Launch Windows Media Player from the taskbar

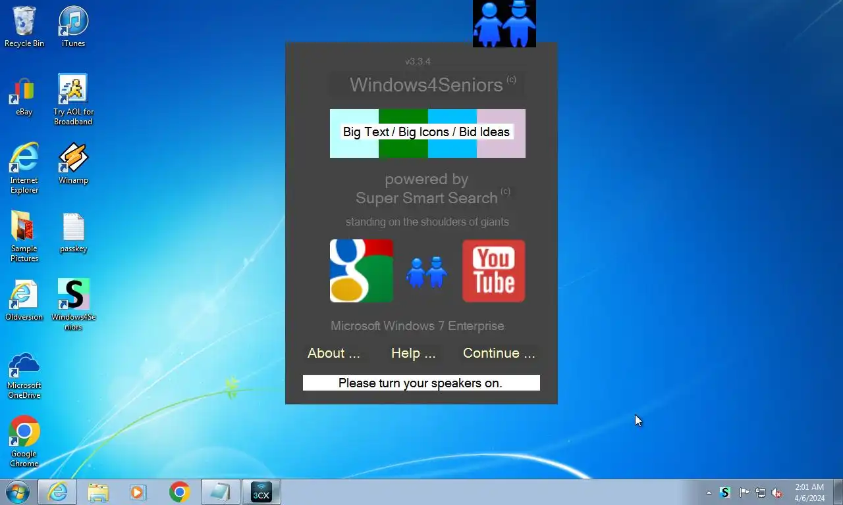pos(138,492)
